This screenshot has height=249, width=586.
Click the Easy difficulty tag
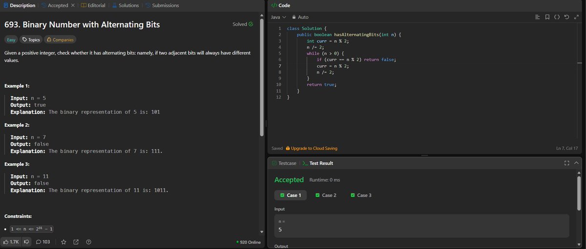11,39
